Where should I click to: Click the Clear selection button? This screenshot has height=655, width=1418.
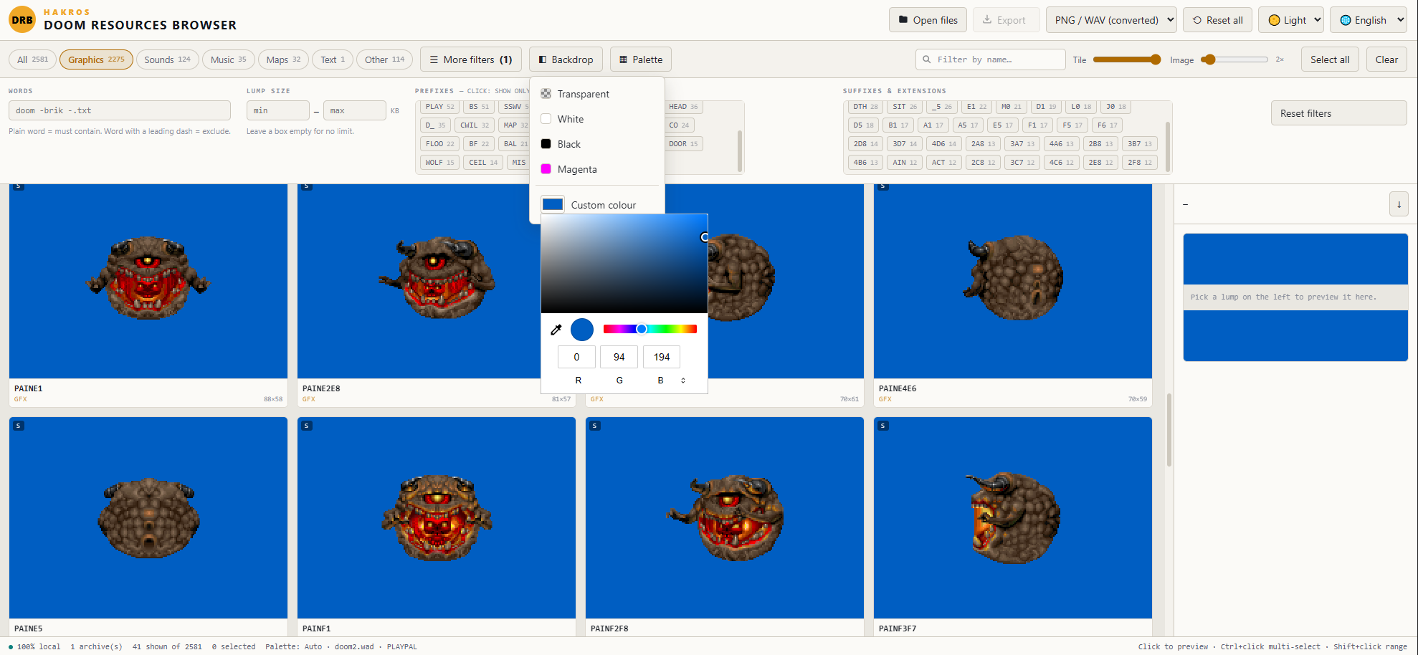[1386, 59]
